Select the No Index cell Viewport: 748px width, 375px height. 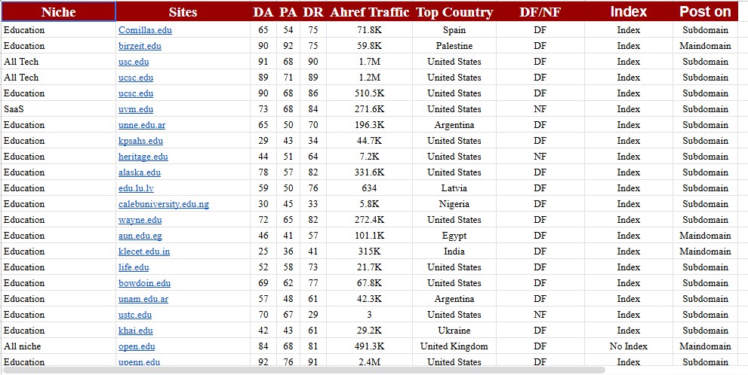click(628, 346)
